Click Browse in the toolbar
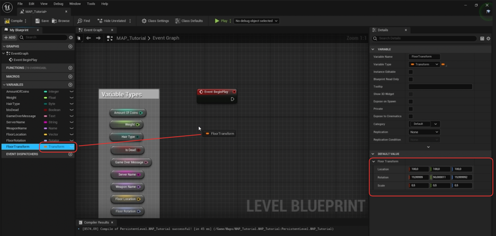 61,21
